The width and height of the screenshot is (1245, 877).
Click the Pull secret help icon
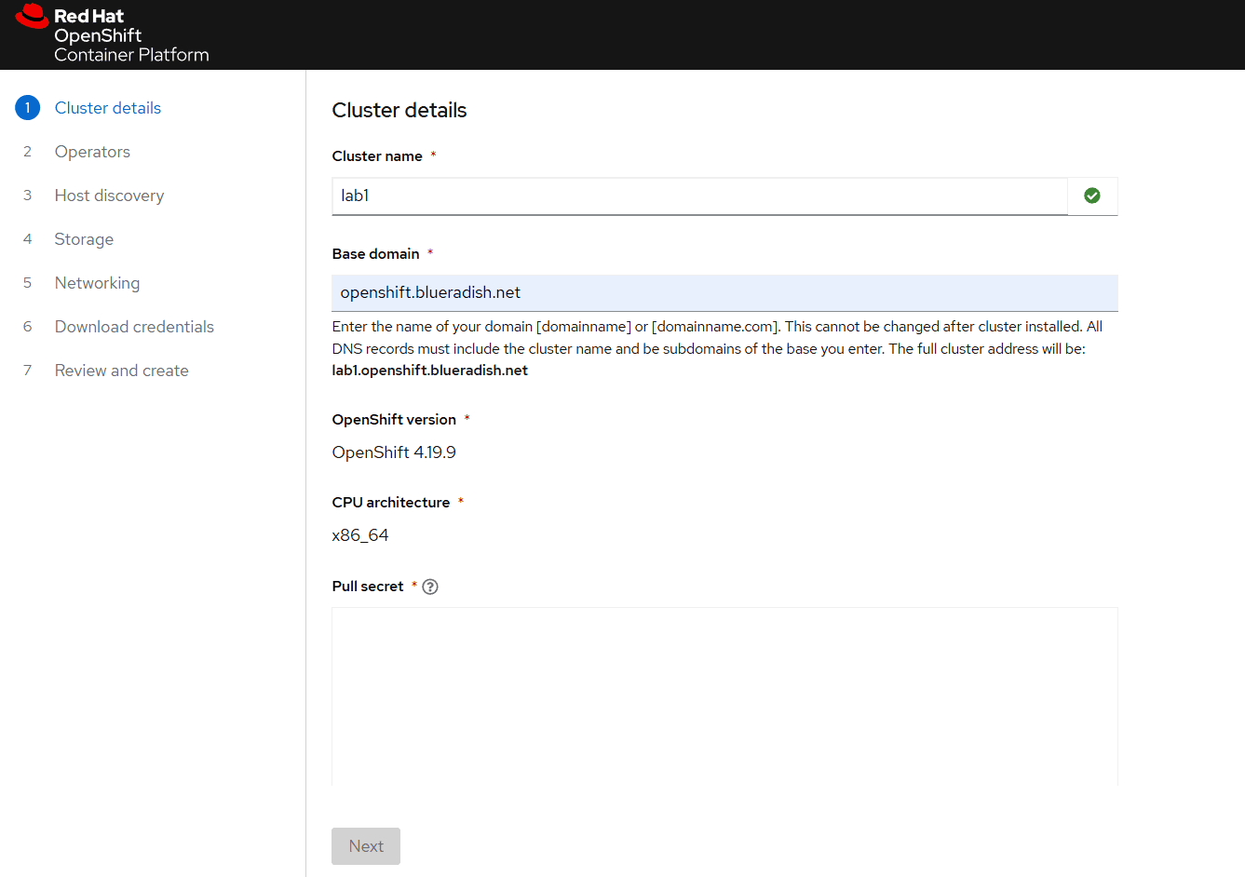(430, 587)
